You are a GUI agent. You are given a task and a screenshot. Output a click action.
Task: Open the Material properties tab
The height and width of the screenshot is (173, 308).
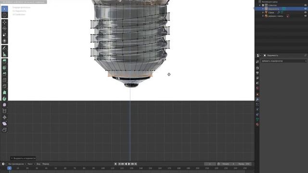257,124
